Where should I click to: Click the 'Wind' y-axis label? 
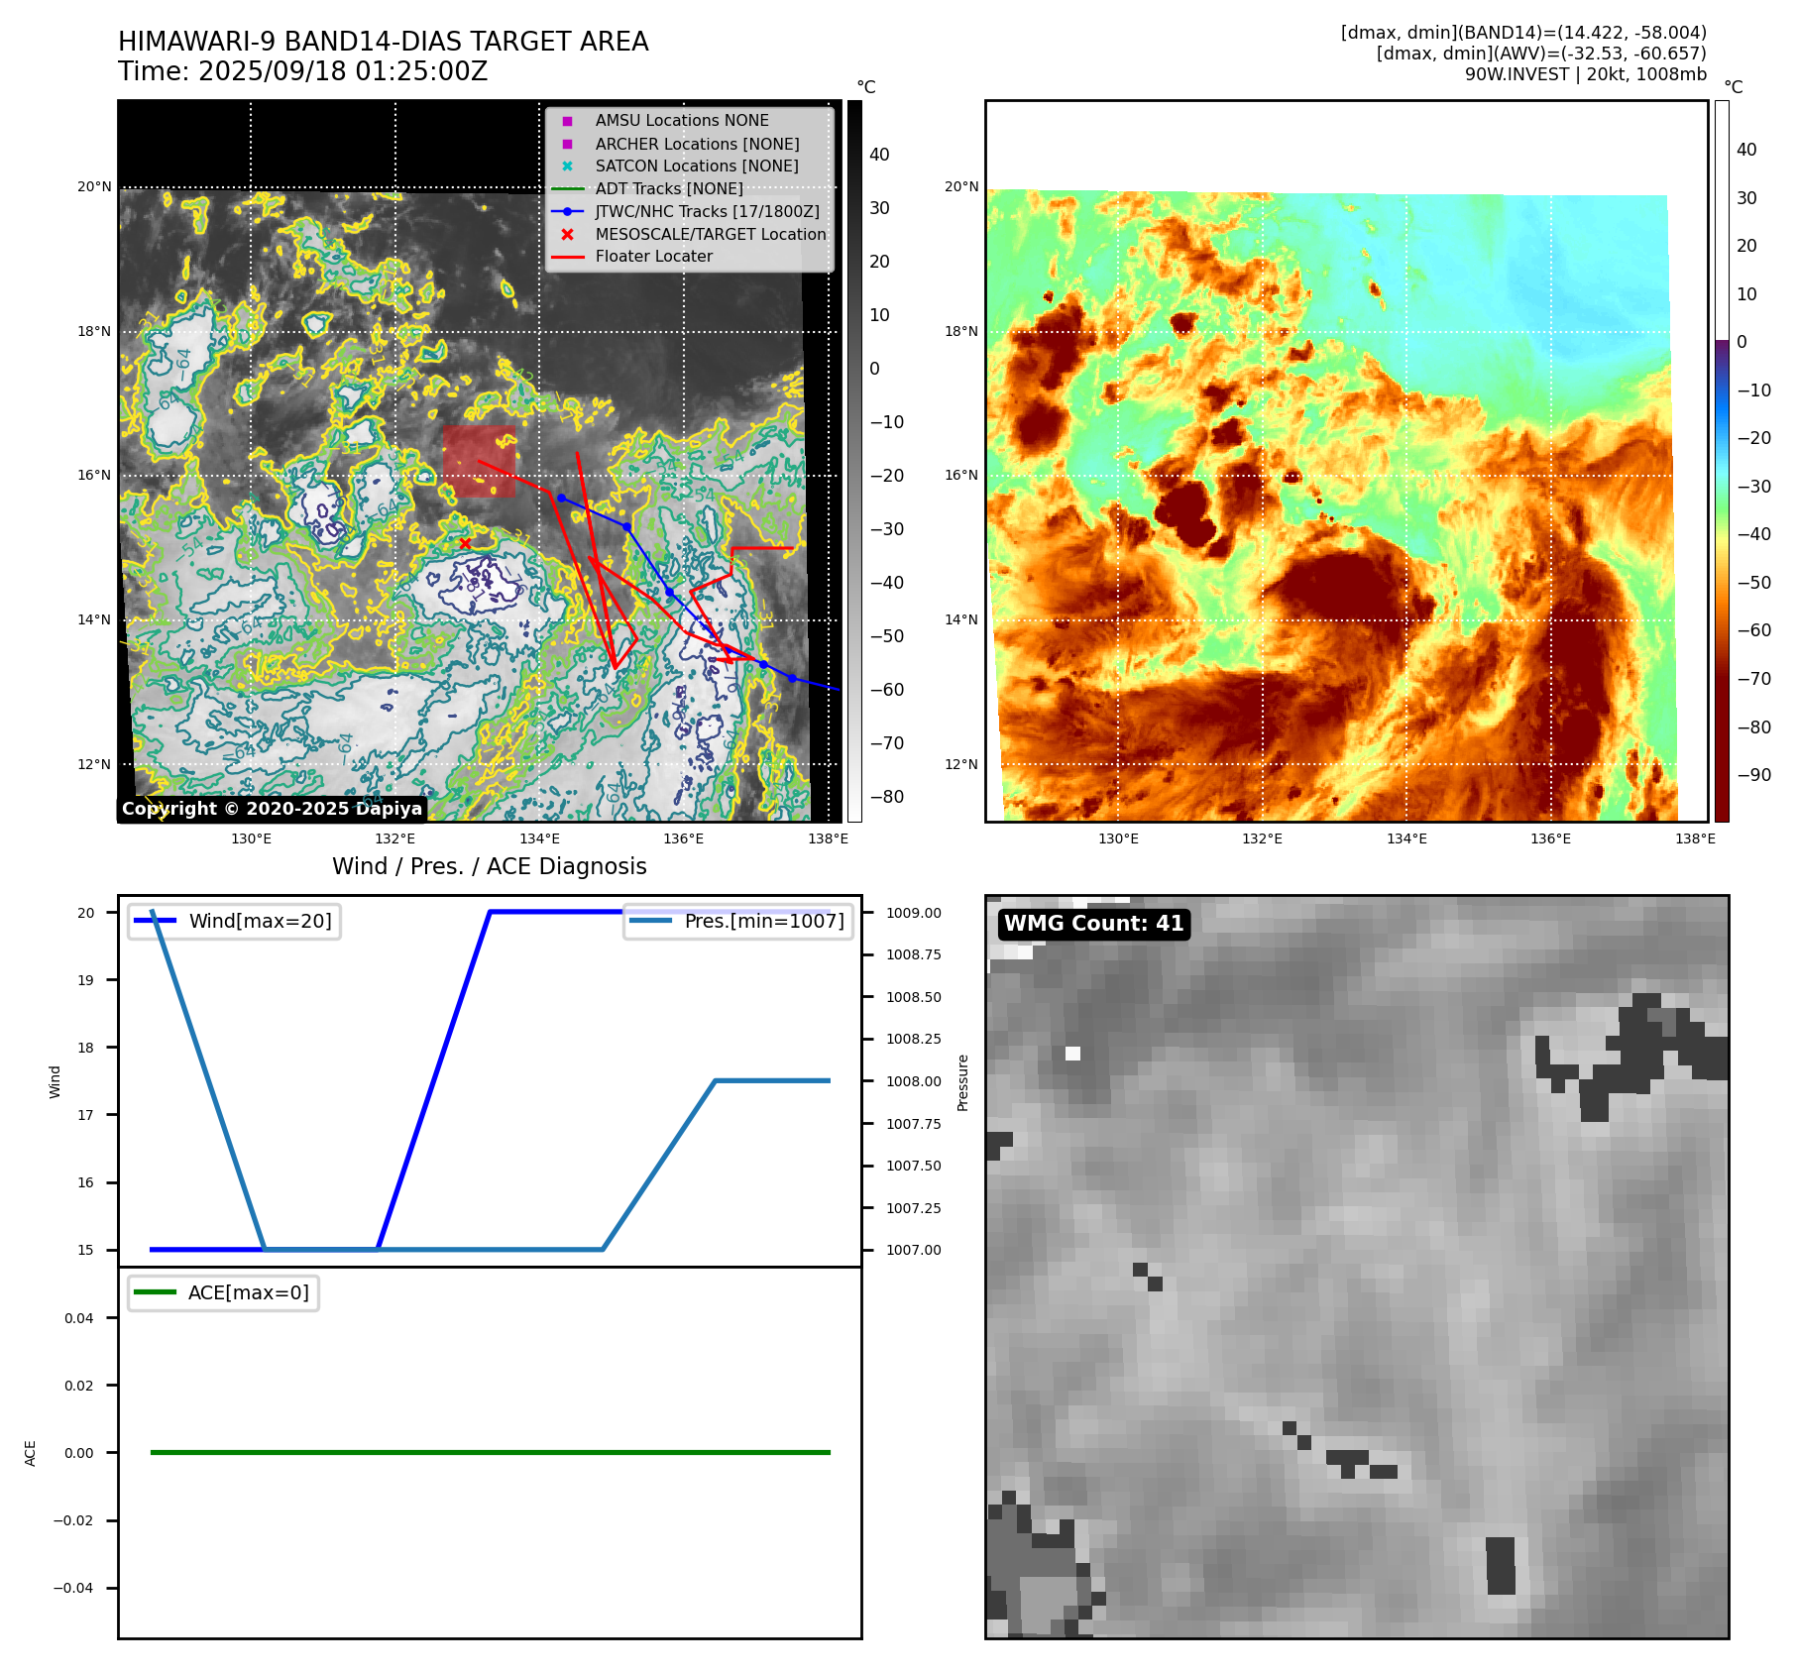tap(55, 1082)
